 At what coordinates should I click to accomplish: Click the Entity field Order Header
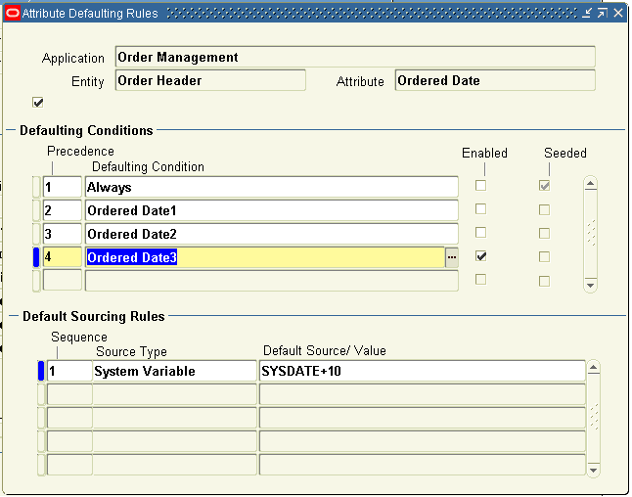(210, 80)
